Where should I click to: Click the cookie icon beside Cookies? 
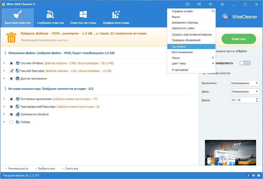17,122
